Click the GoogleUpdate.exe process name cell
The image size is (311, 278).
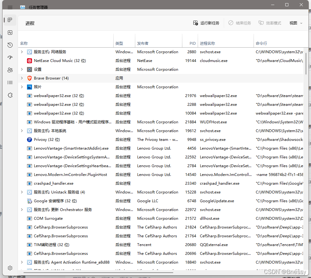217,201
